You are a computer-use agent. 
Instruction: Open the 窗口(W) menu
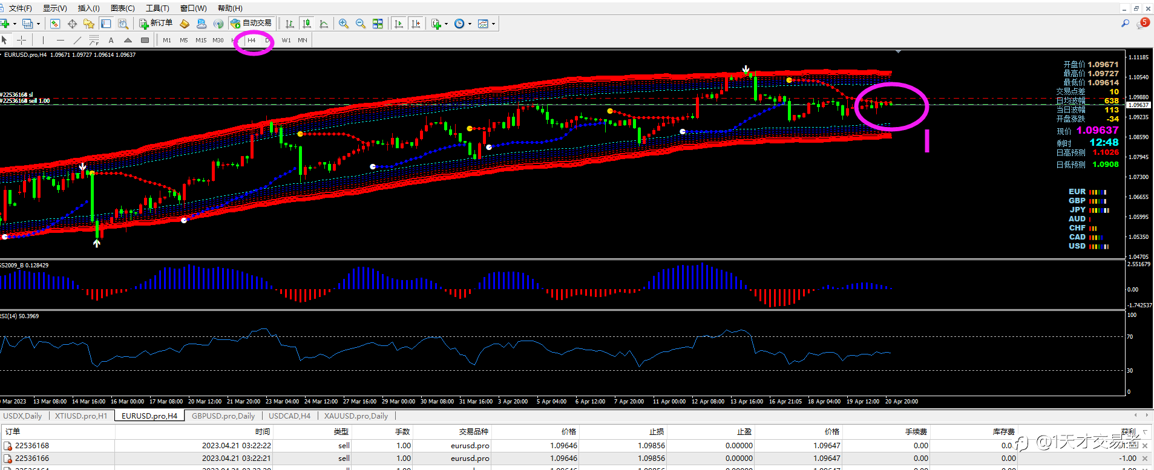194,8
